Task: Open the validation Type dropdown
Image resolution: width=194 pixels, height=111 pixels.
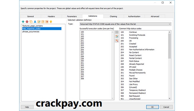Action: click(125, 24)
